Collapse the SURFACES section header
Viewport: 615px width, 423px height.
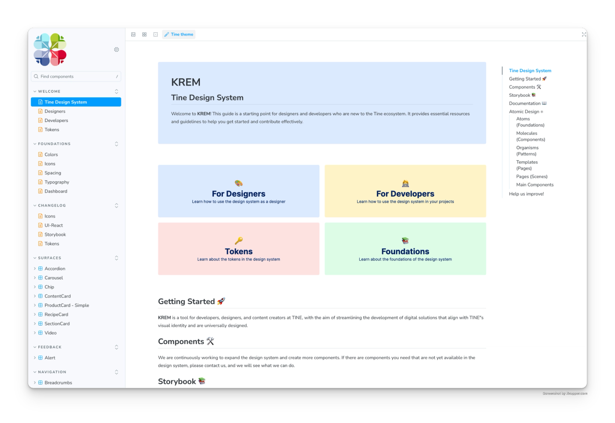pos(47,258)
